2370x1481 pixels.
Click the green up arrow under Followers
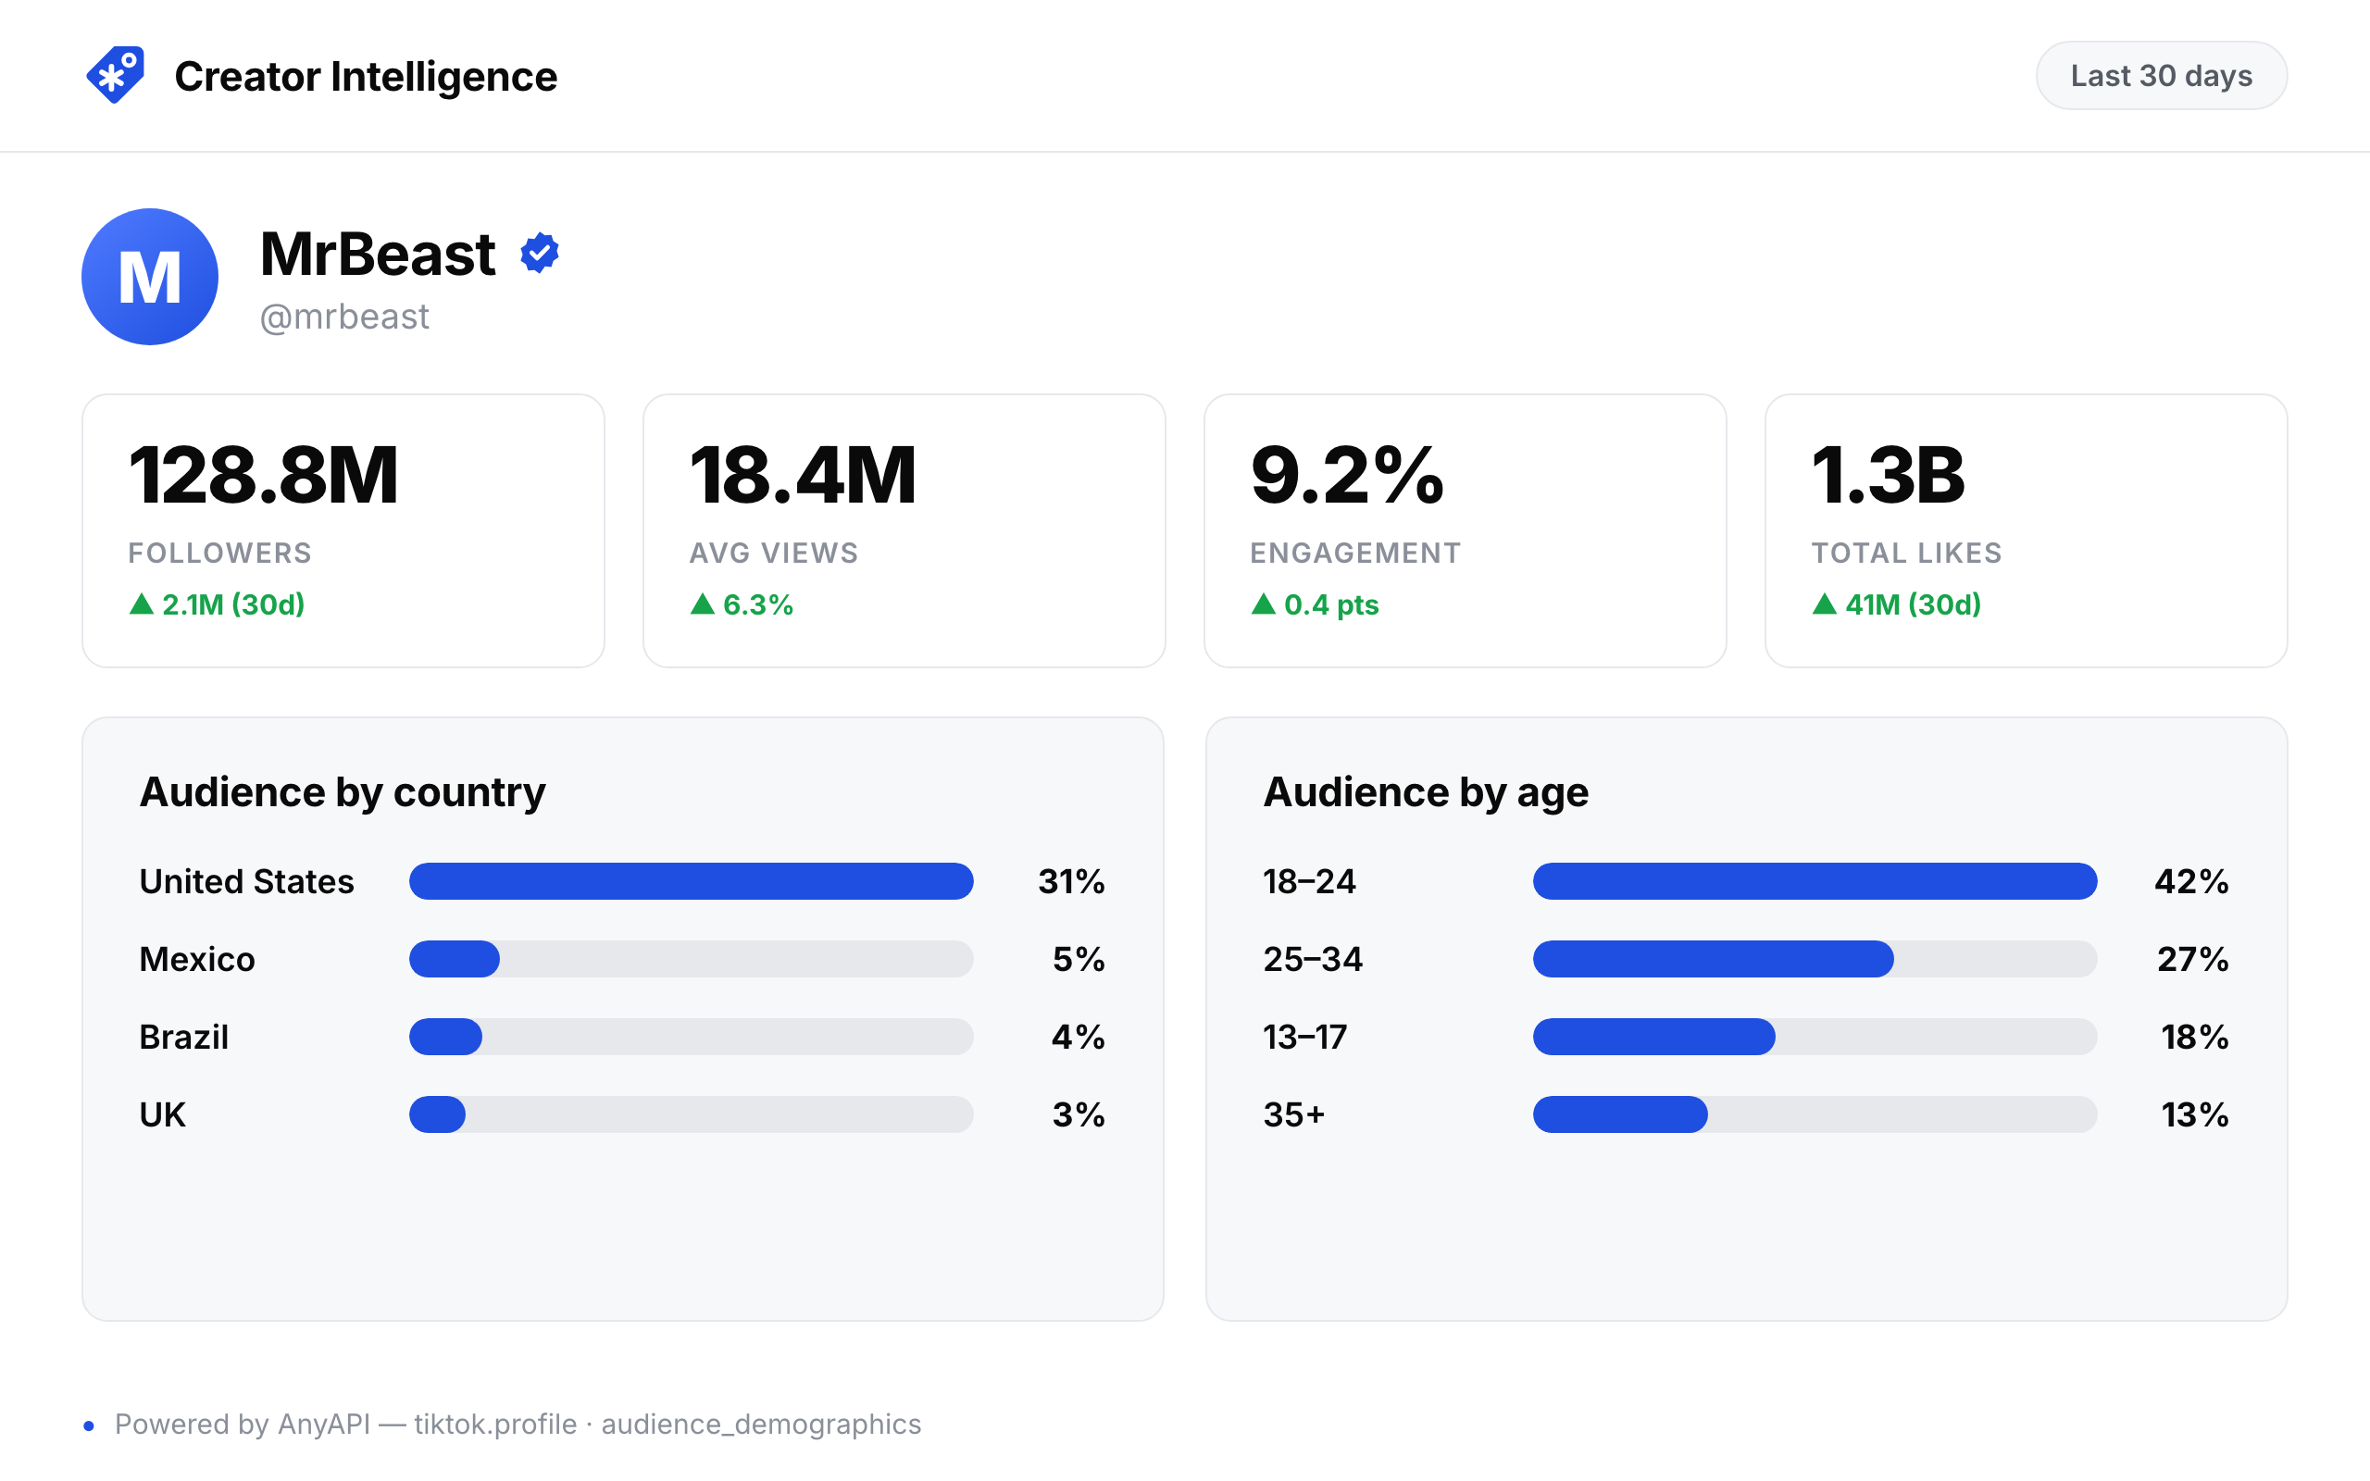[x=141, y=604]
